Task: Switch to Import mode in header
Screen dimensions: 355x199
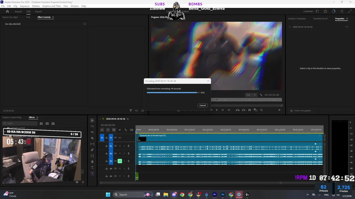Action: coord(18,11)
